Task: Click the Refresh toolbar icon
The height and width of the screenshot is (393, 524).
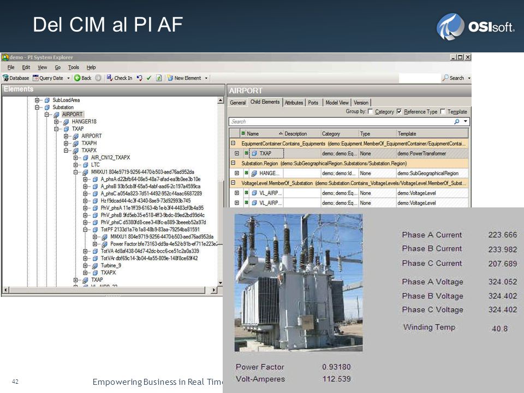Action: pos(159,78)
